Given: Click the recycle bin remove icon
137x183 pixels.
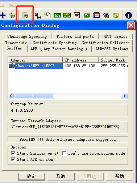Looking at the screenshot, I should (12, 15).
